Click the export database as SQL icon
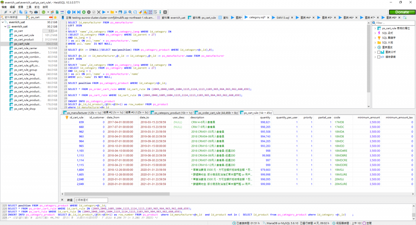The image size is (416, 225). tap(57, 12)
